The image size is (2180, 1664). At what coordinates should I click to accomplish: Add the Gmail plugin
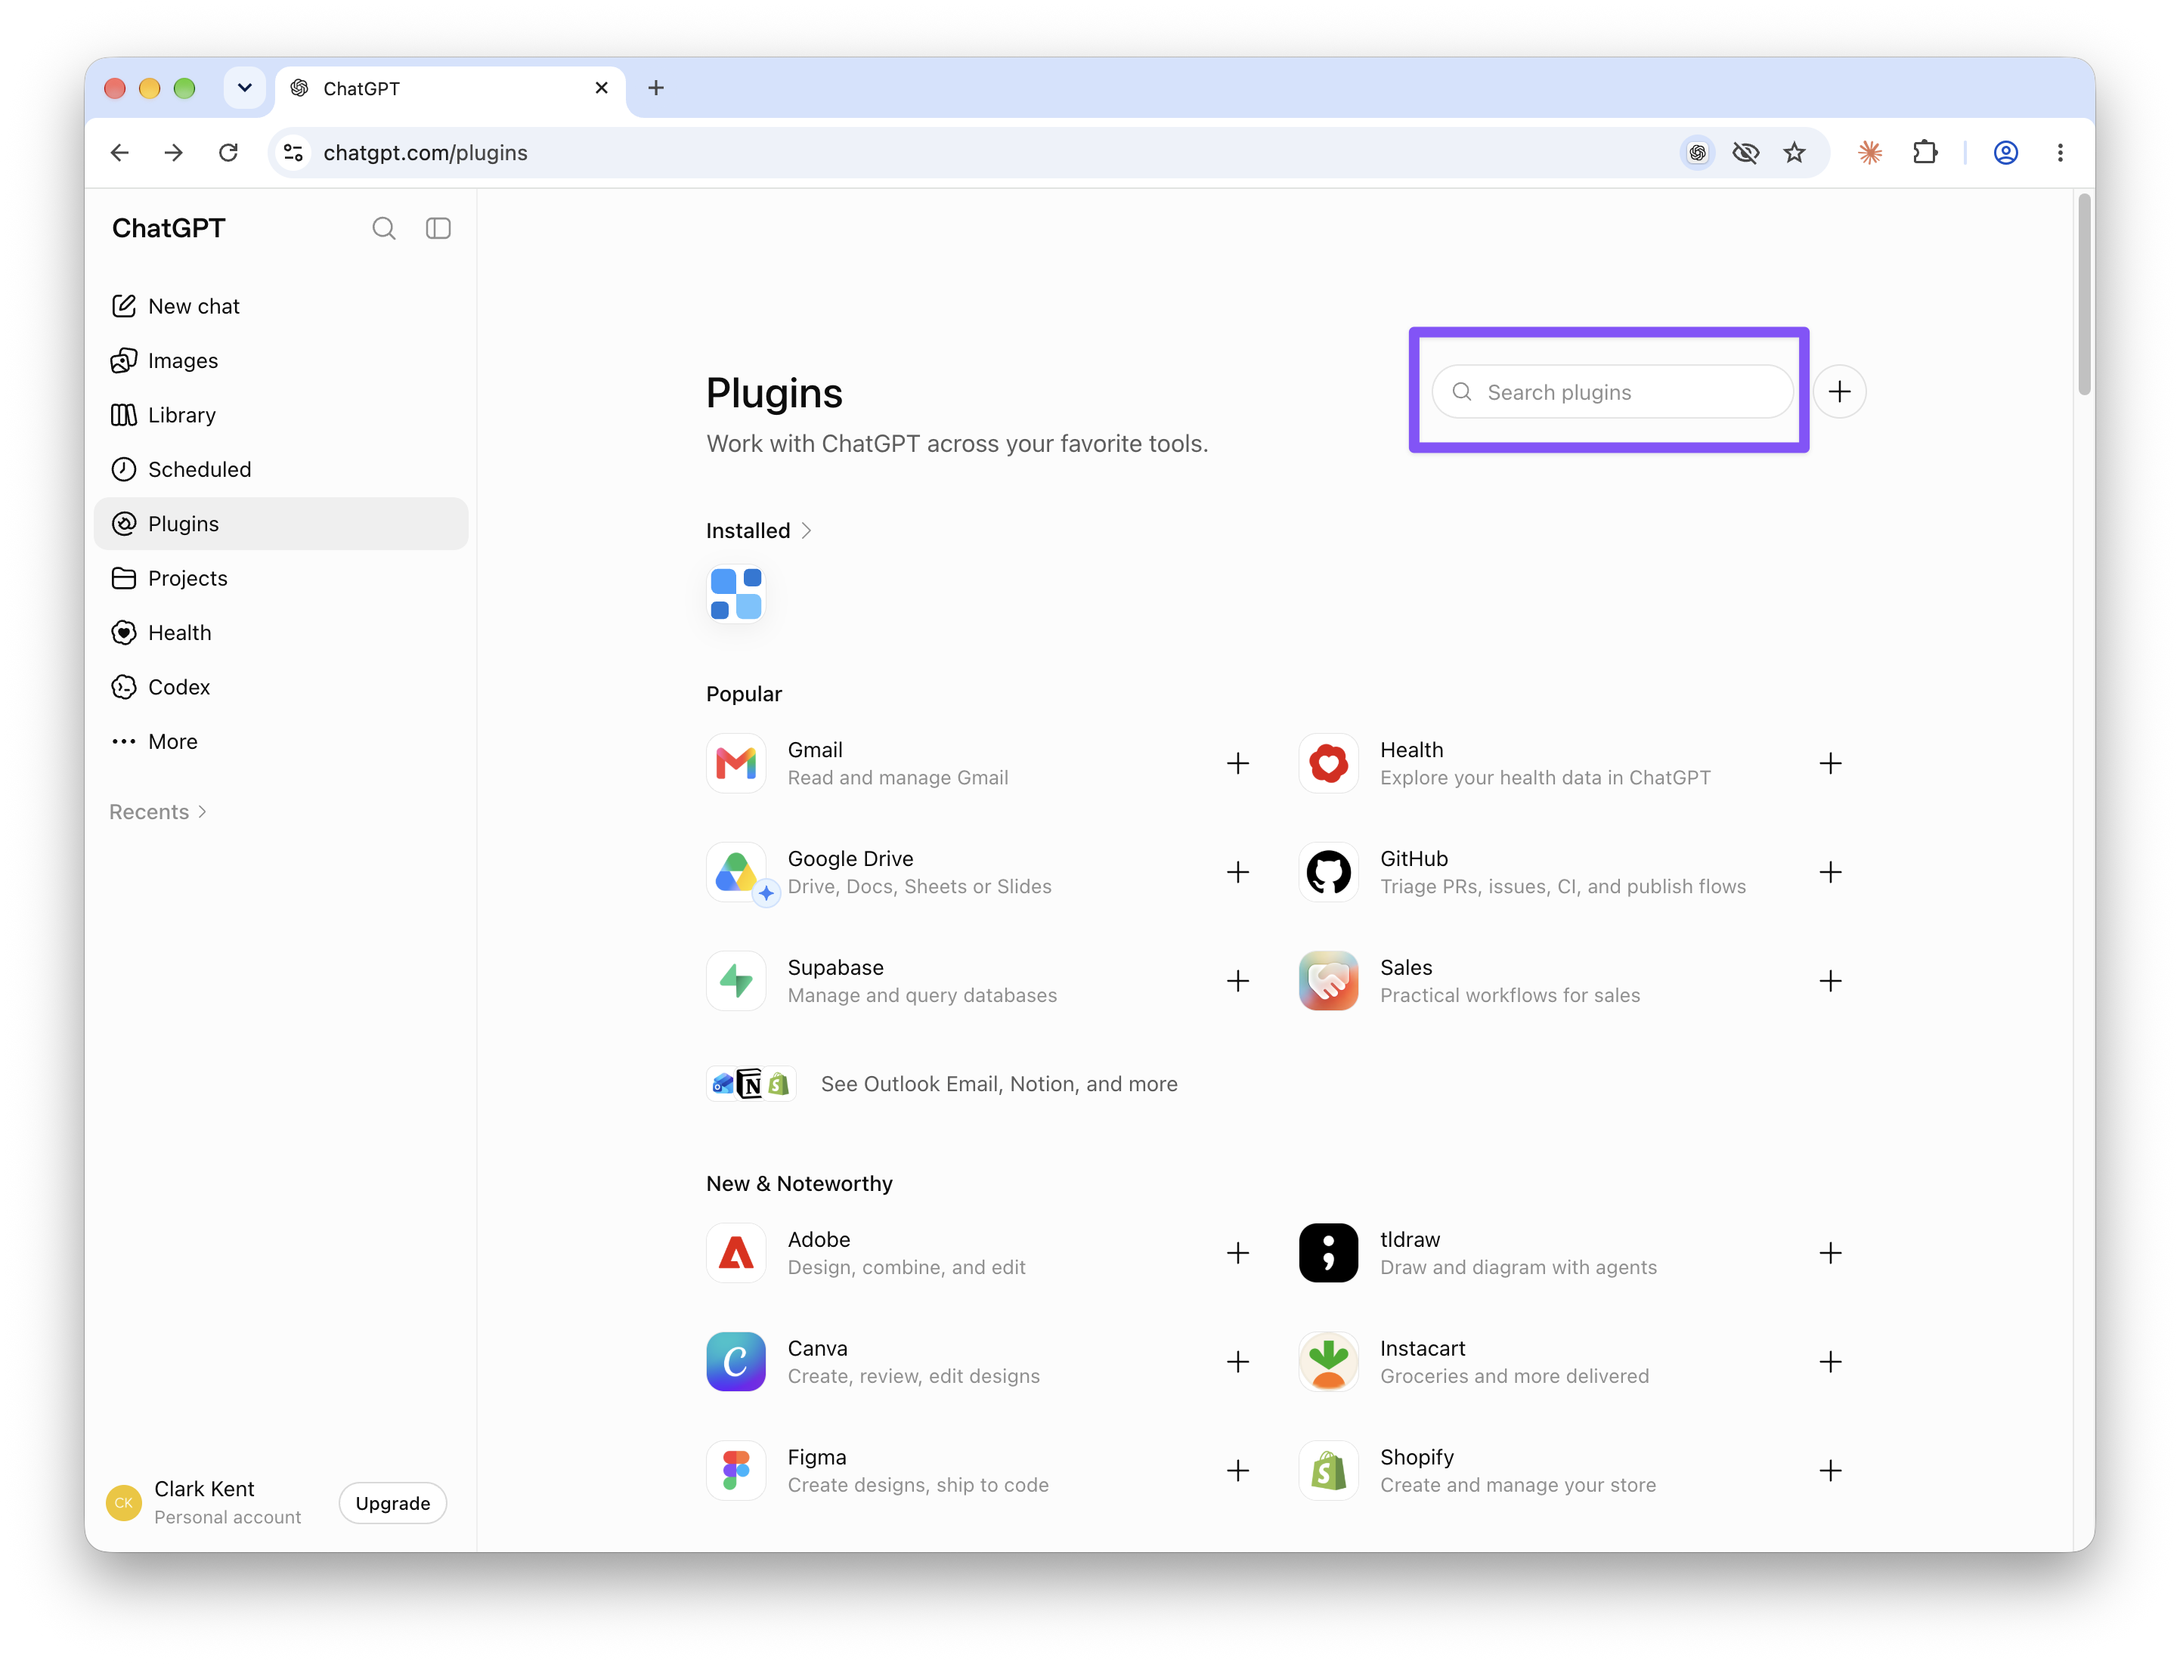point(1237,764)
